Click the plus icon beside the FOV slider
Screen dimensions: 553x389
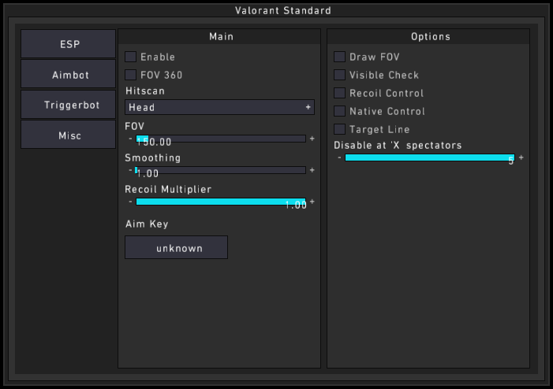tap(312, 139)
